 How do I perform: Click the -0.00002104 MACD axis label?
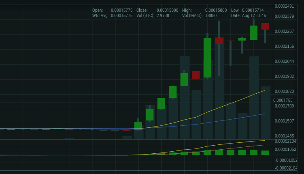tap(286, 168)
